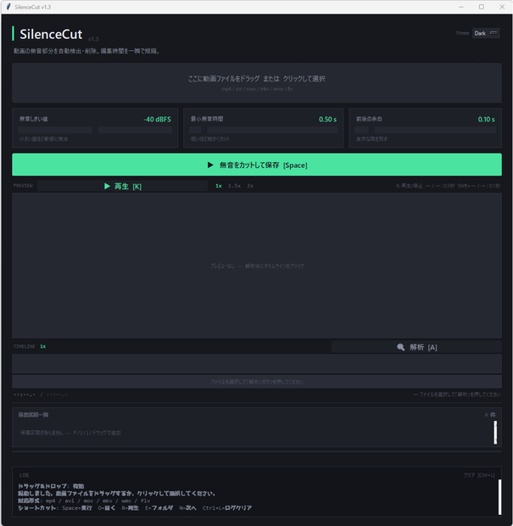Screen dimensions: 513x526
Task: Select 2x preview playback speed
Action: (250, 186)
